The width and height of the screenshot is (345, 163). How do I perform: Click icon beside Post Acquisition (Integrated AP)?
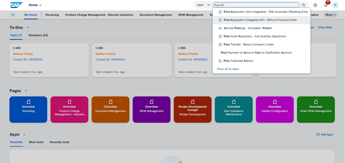[x=220, y=20]
